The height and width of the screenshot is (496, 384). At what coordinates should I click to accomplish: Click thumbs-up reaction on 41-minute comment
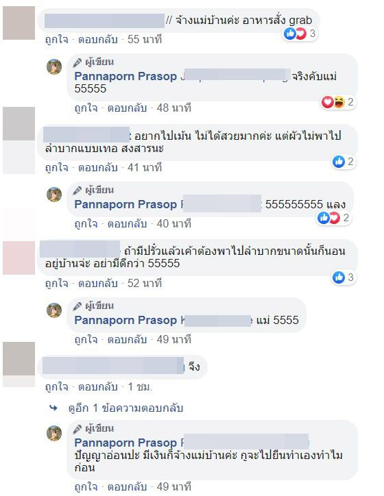pos(339,162)
